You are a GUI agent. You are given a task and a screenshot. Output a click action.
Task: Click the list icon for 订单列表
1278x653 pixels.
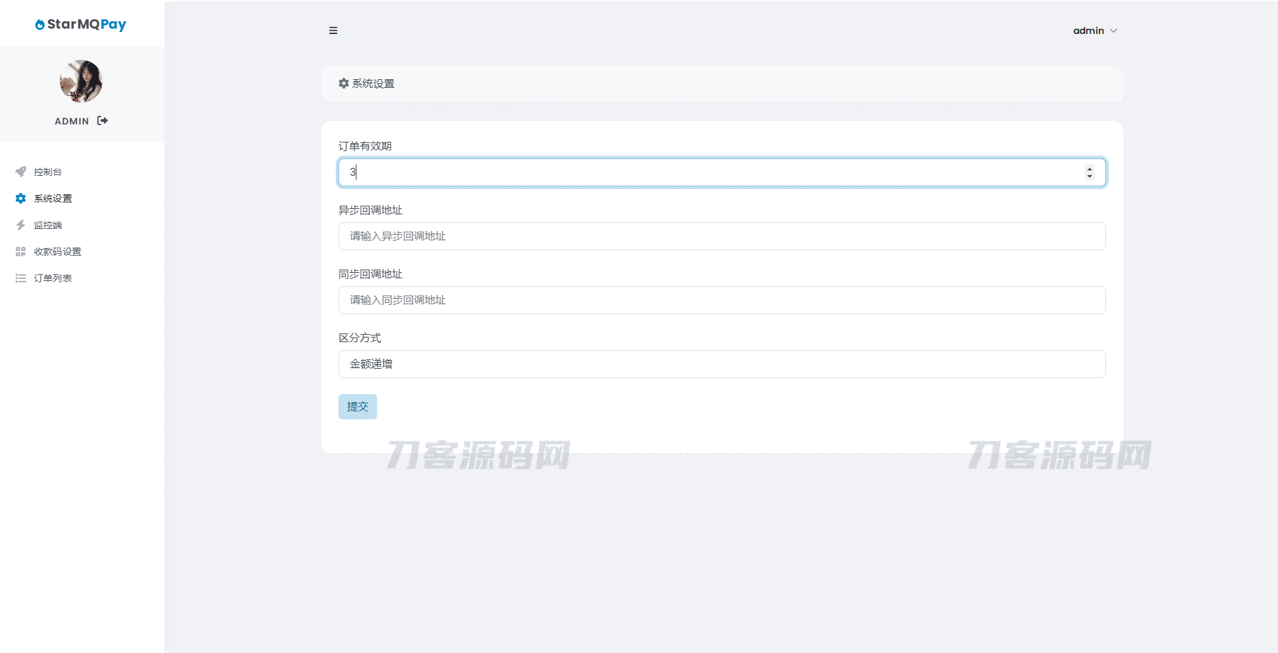pyautogui.click(x=21, y=278)
